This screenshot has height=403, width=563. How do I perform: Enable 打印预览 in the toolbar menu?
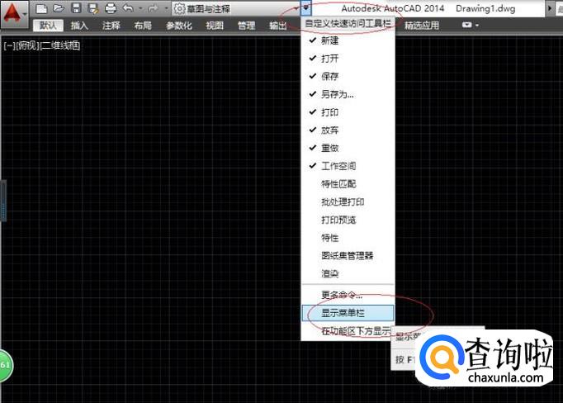(348, 220)
